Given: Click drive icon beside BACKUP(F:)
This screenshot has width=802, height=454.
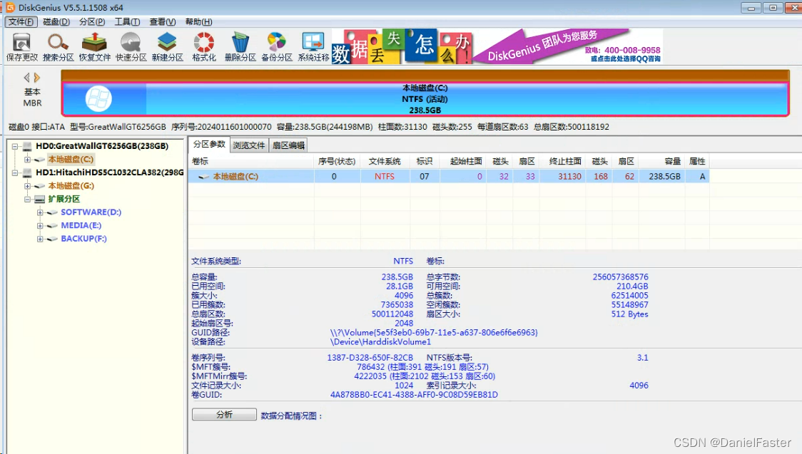Looking at the screenshot, I should [52, 239].
